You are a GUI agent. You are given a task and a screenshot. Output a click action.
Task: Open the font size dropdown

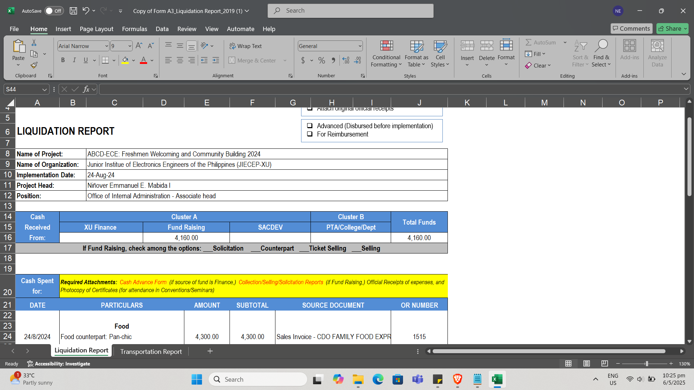(130, 46)
